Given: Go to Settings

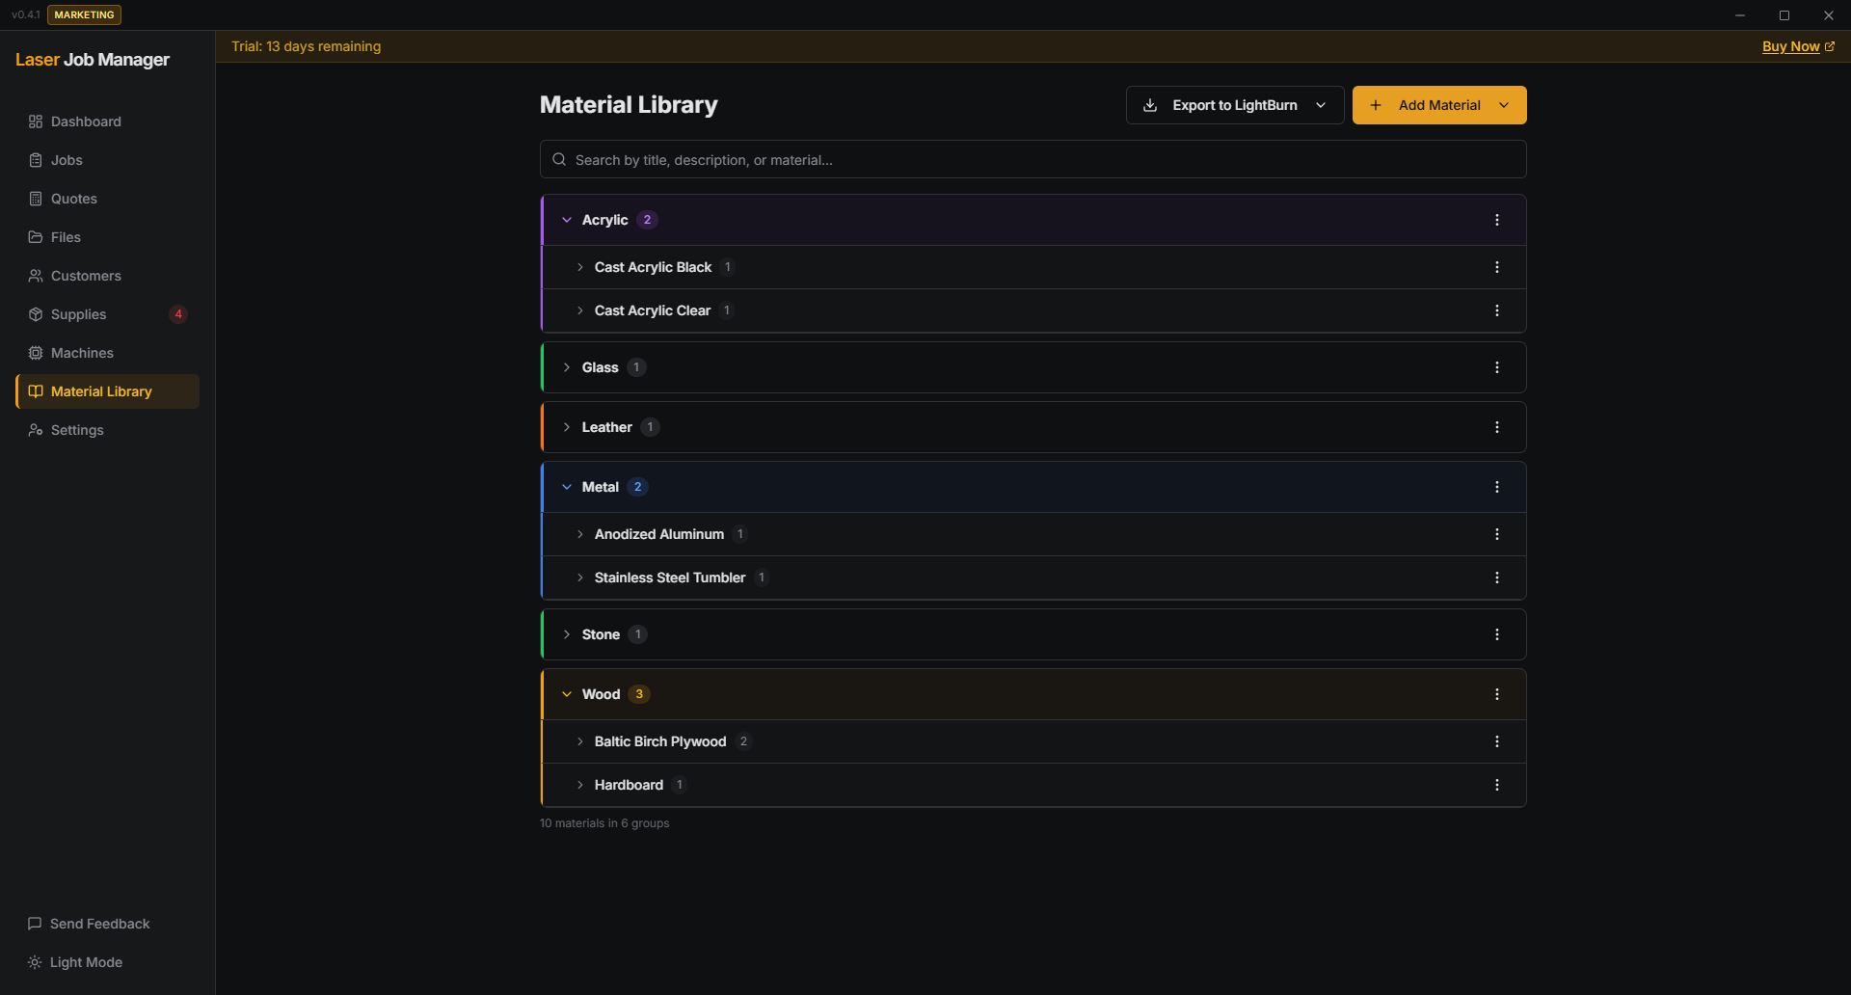Looking at the screenshot, I should 76,430.
